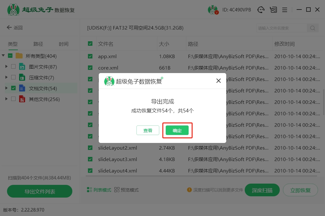Switch to the time tab
The height and width of the screenshot is (216, 325).
point(63,44)
